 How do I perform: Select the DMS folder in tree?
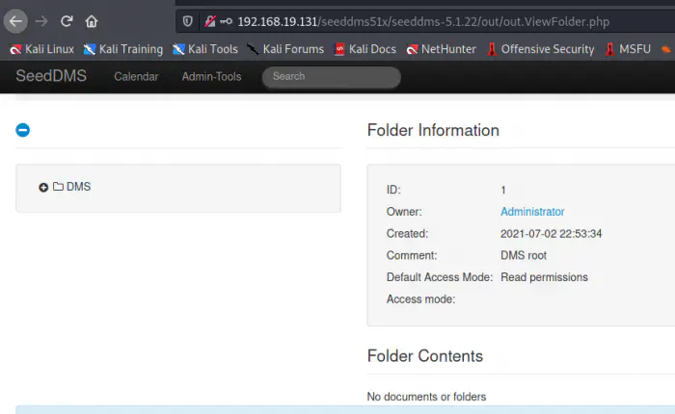tap(78, 187)
